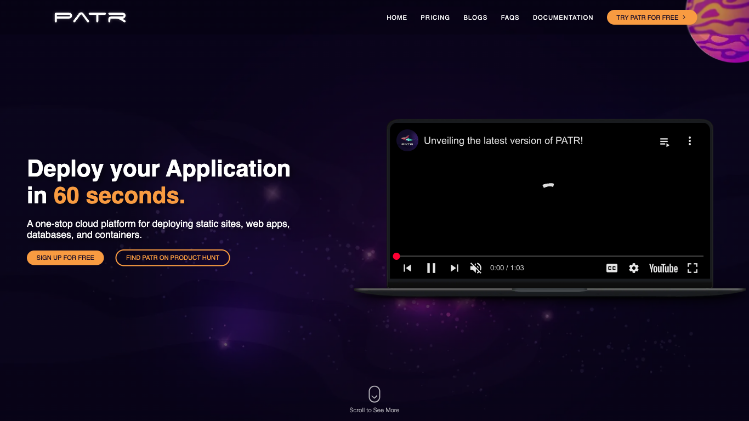Go to the PRICING page

point(435,18)
